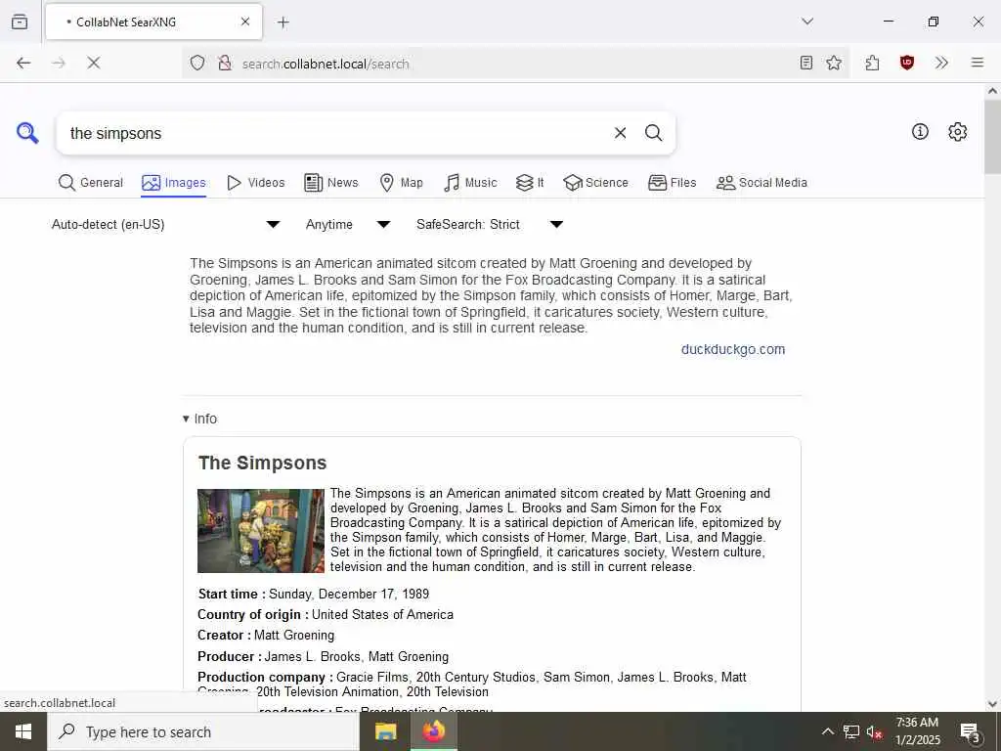Stop page loading with the X button

click(x=93, y=63)
